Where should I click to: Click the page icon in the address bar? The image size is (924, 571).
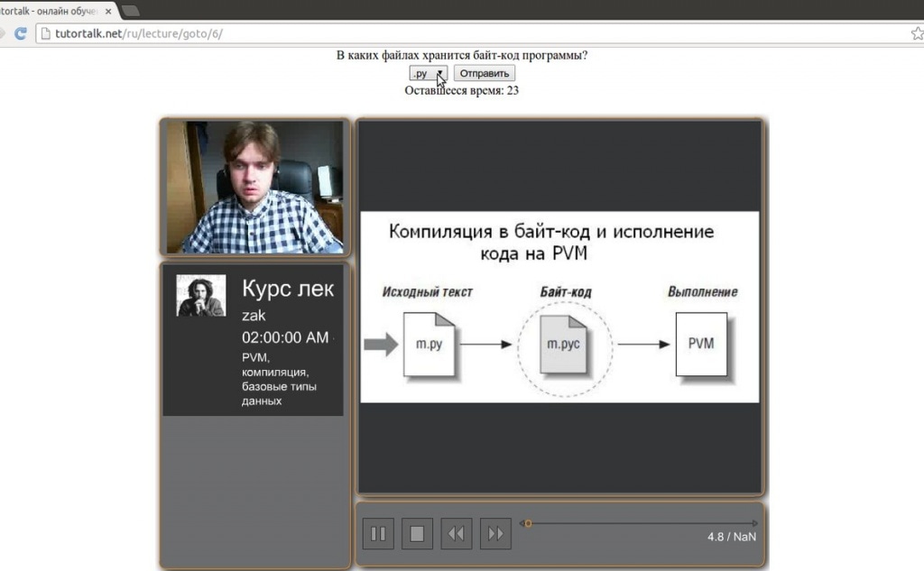45,32
